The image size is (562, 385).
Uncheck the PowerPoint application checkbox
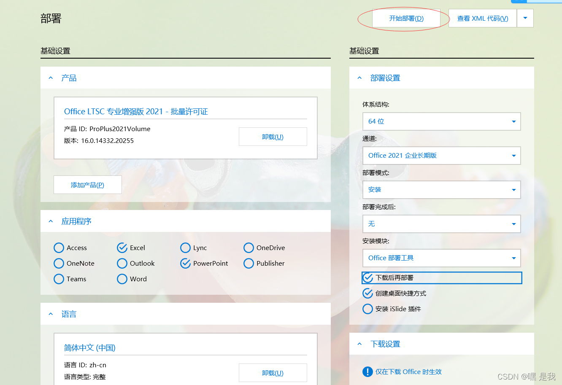click(186, 264)
